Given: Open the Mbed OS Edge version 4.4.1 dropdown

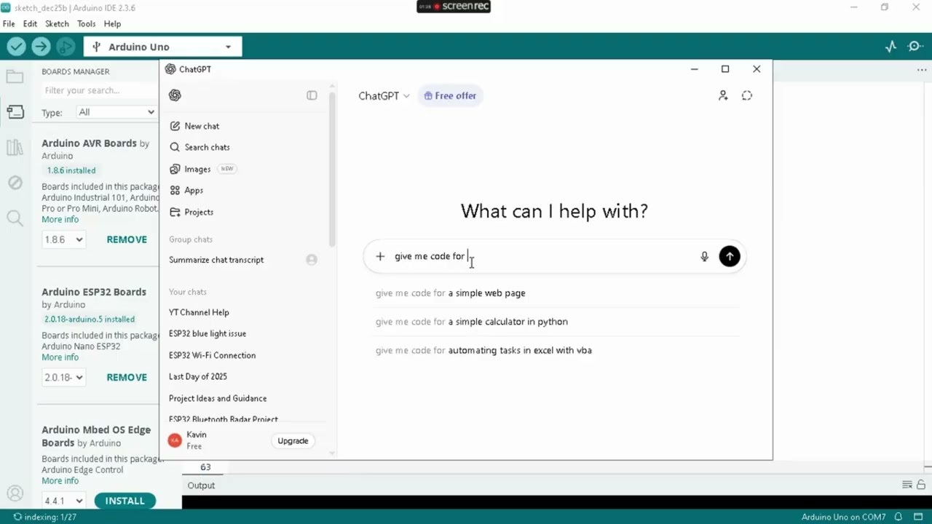Looking at the screenshot, I should pos(63,501).
